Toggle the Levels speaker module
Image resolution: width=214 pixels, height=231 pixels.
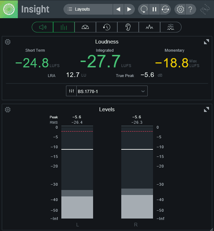click(x=42, y=27)
